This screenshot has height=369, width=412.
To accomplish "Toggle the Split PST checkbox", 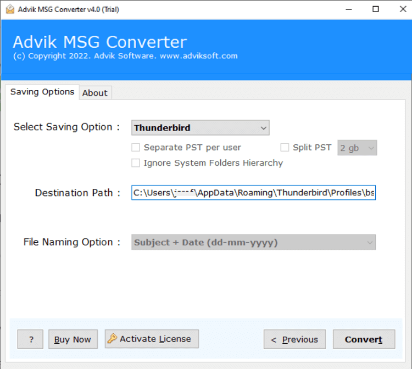I will [x=285, y=147].
